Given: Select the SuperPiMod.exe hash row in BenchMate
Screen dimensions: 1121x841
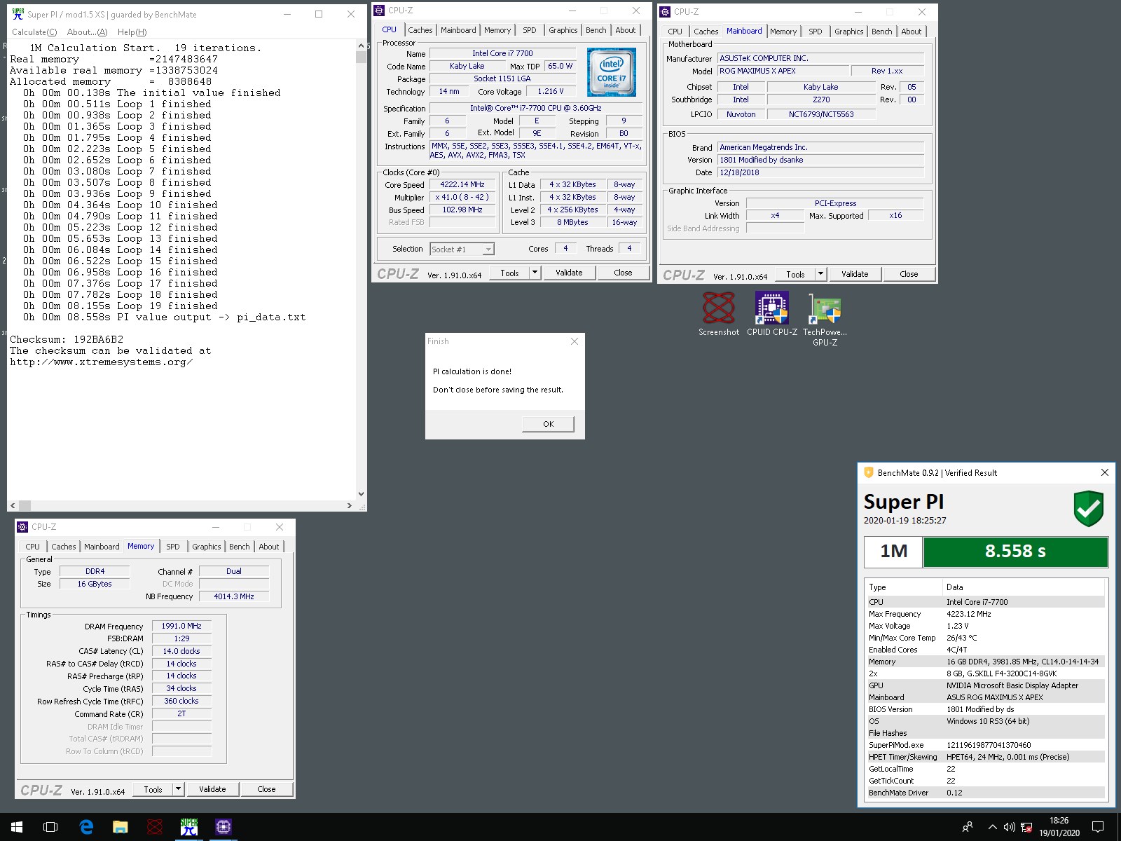Looking at the screenshot, I should coord(986,745).
